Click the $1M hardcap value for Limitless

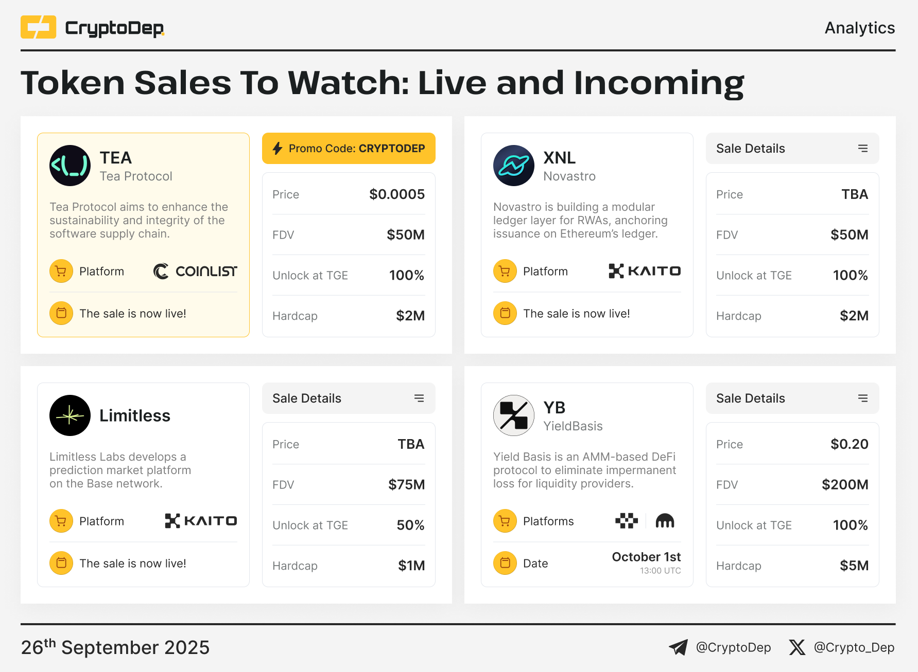coord(411,566)
